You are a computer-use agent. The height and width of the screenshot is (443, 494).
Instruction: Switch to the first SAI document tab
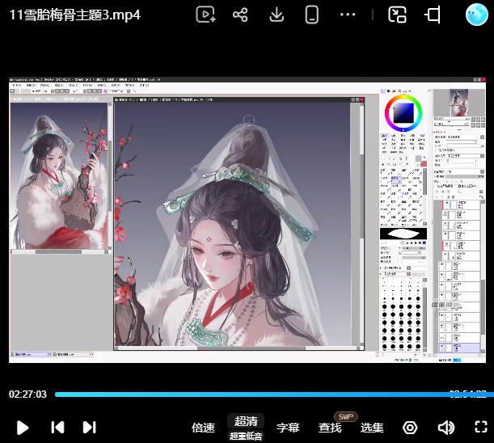tap(31, 354)
